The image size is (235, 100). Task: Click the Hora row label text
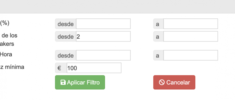pos(6,54)
